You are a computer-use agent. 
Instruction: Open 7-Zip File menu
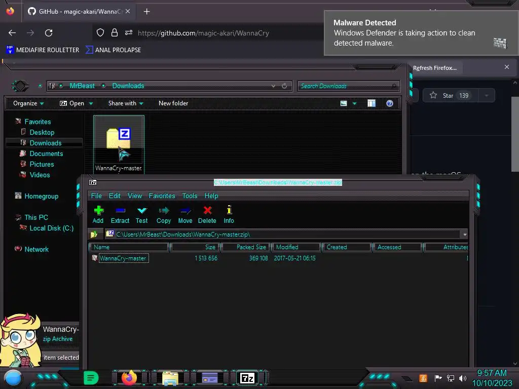pos(96,196)
